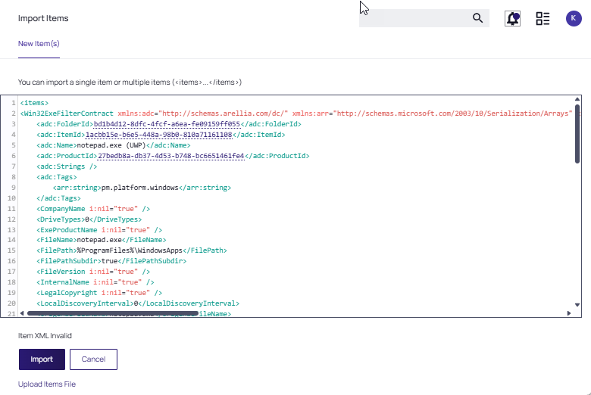Click the horizontal scrollbar right arrow
The height and width of the screenshot is (395, 591).
[x=568, y=313]
